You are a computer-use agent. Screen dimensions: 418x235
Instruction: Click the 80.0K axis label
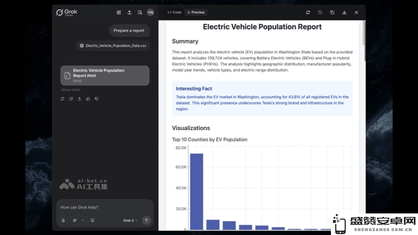[181, 148]
